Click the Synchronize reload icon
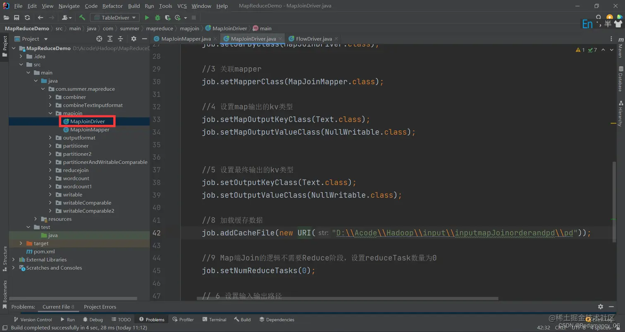 (x=27, y=17)
